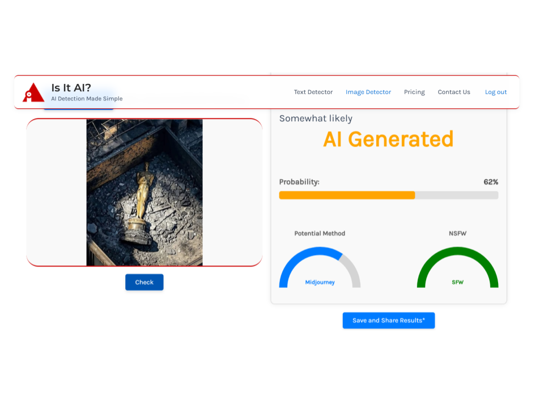544x408 pixels.
Task: Click the 'Somewhat likely' text
Action: [x=316, y=118]
